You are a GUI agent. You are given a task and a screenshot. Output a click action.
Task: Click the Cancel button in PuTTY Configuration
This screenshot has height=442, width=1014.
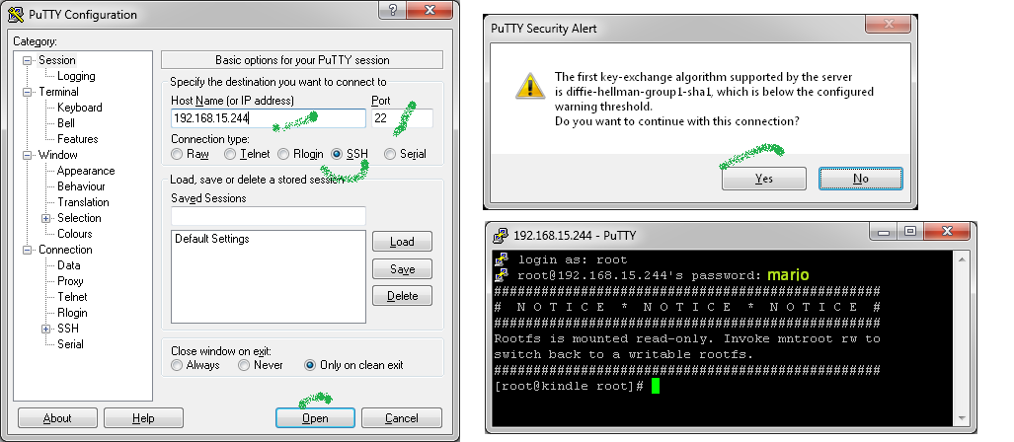pos(402,418)
